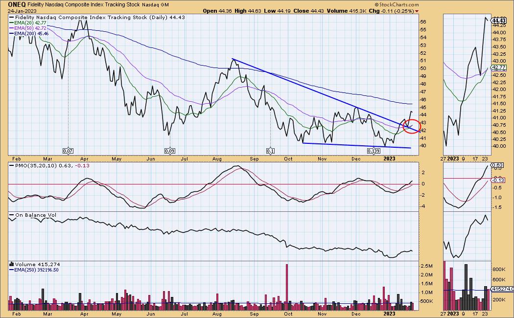The width and height of the screenshot is (514, 318).
Task: Select the EMA(200) 45.46 legend entry
Action: (29, 33)
